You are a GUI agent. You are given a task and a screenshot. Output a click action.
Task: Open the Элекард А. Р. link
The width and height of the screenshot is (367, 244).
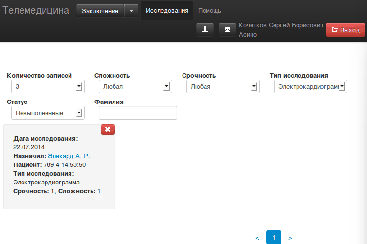coord(69,156)
